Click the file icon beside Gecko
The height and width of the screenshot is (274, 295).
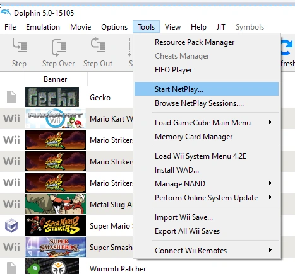pyautogui.click(x=11, y=97)
